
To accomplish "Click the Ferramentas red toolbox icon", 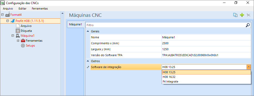I will tap(23, 41).
